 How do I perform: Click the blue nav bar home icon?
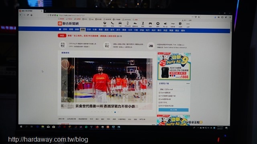[x=60, y=29]
